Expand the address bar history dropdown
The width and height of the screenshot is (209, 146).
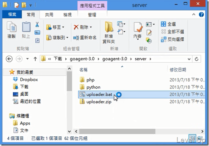[189, 59]
